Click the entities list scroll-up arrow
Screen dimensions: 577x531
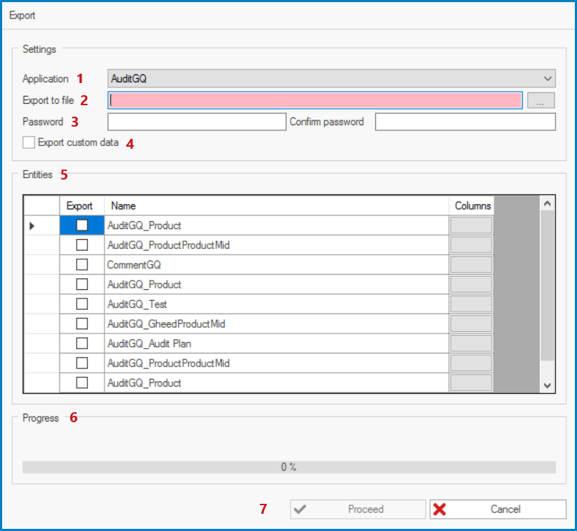[x=547, y=203]
